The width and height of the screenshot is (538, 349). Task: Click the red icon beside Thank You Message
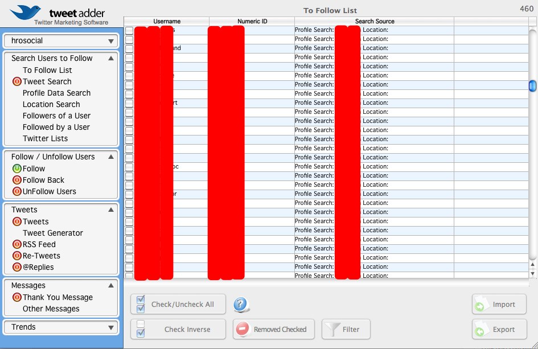(17, 297)
